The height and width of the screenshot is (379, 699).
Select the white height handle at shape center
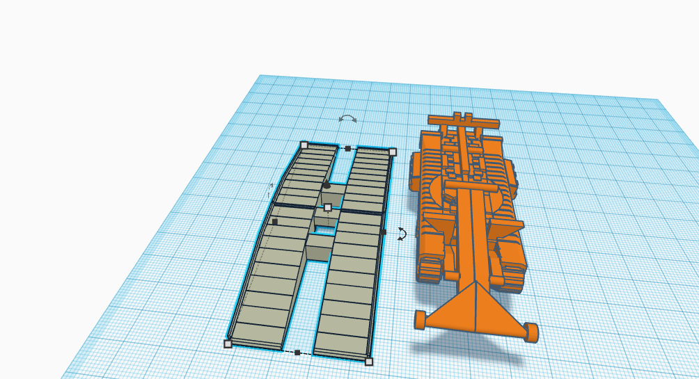[328, 207]
